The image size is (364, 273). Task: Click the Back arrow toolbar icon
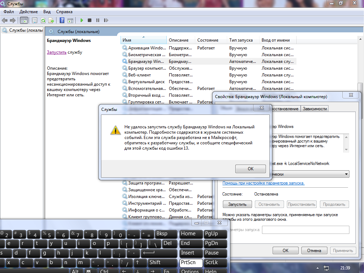point(5,20)
